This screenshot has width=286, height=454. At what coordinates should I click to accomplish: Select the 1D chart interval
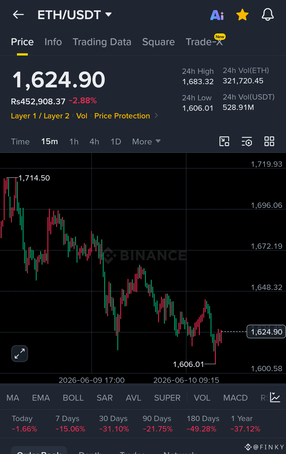pyautogui.click(x=116, y=142)
